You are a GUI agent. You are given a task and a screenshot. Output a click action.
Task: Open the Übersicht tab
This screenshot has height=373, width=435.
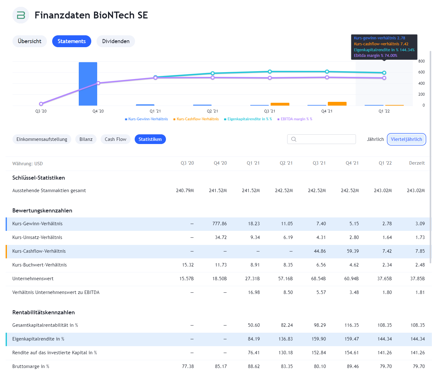[30, 41]
